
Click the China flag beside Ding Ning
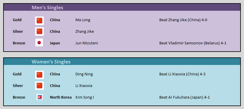point(39,75)
